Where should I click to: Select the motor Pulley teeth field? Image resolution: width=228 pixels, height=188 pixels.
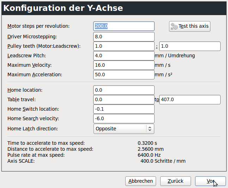[x=124, y=46]
